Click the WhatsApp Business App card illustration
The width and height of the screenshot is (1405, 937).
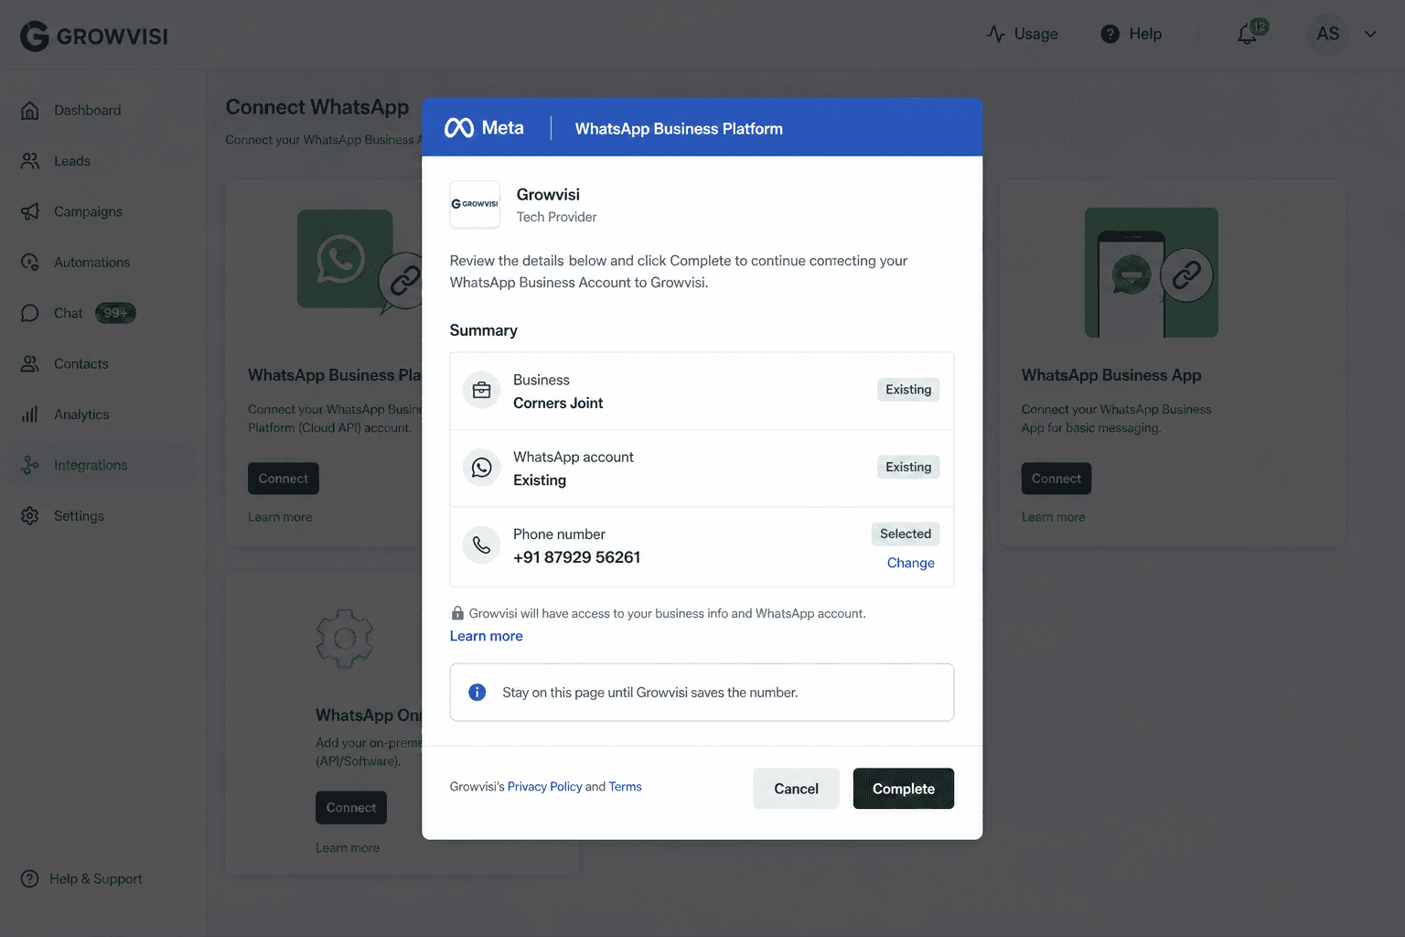[x=1151, y=273]
